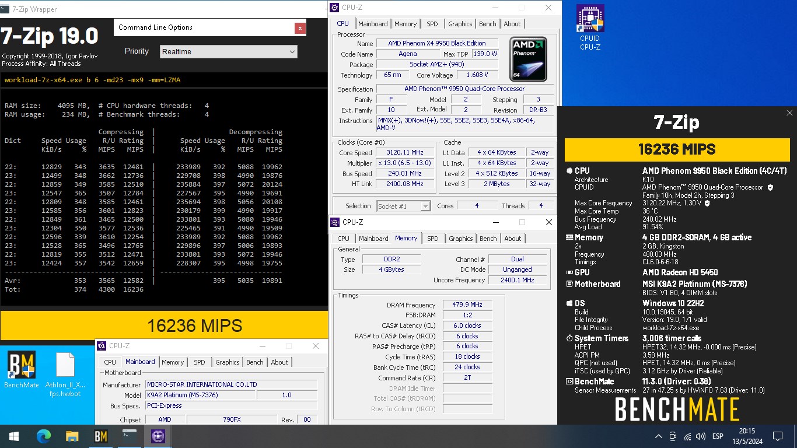797x448 pixels.
Task: Click the Multiplier field x 13.0
Action: (406, 163)
